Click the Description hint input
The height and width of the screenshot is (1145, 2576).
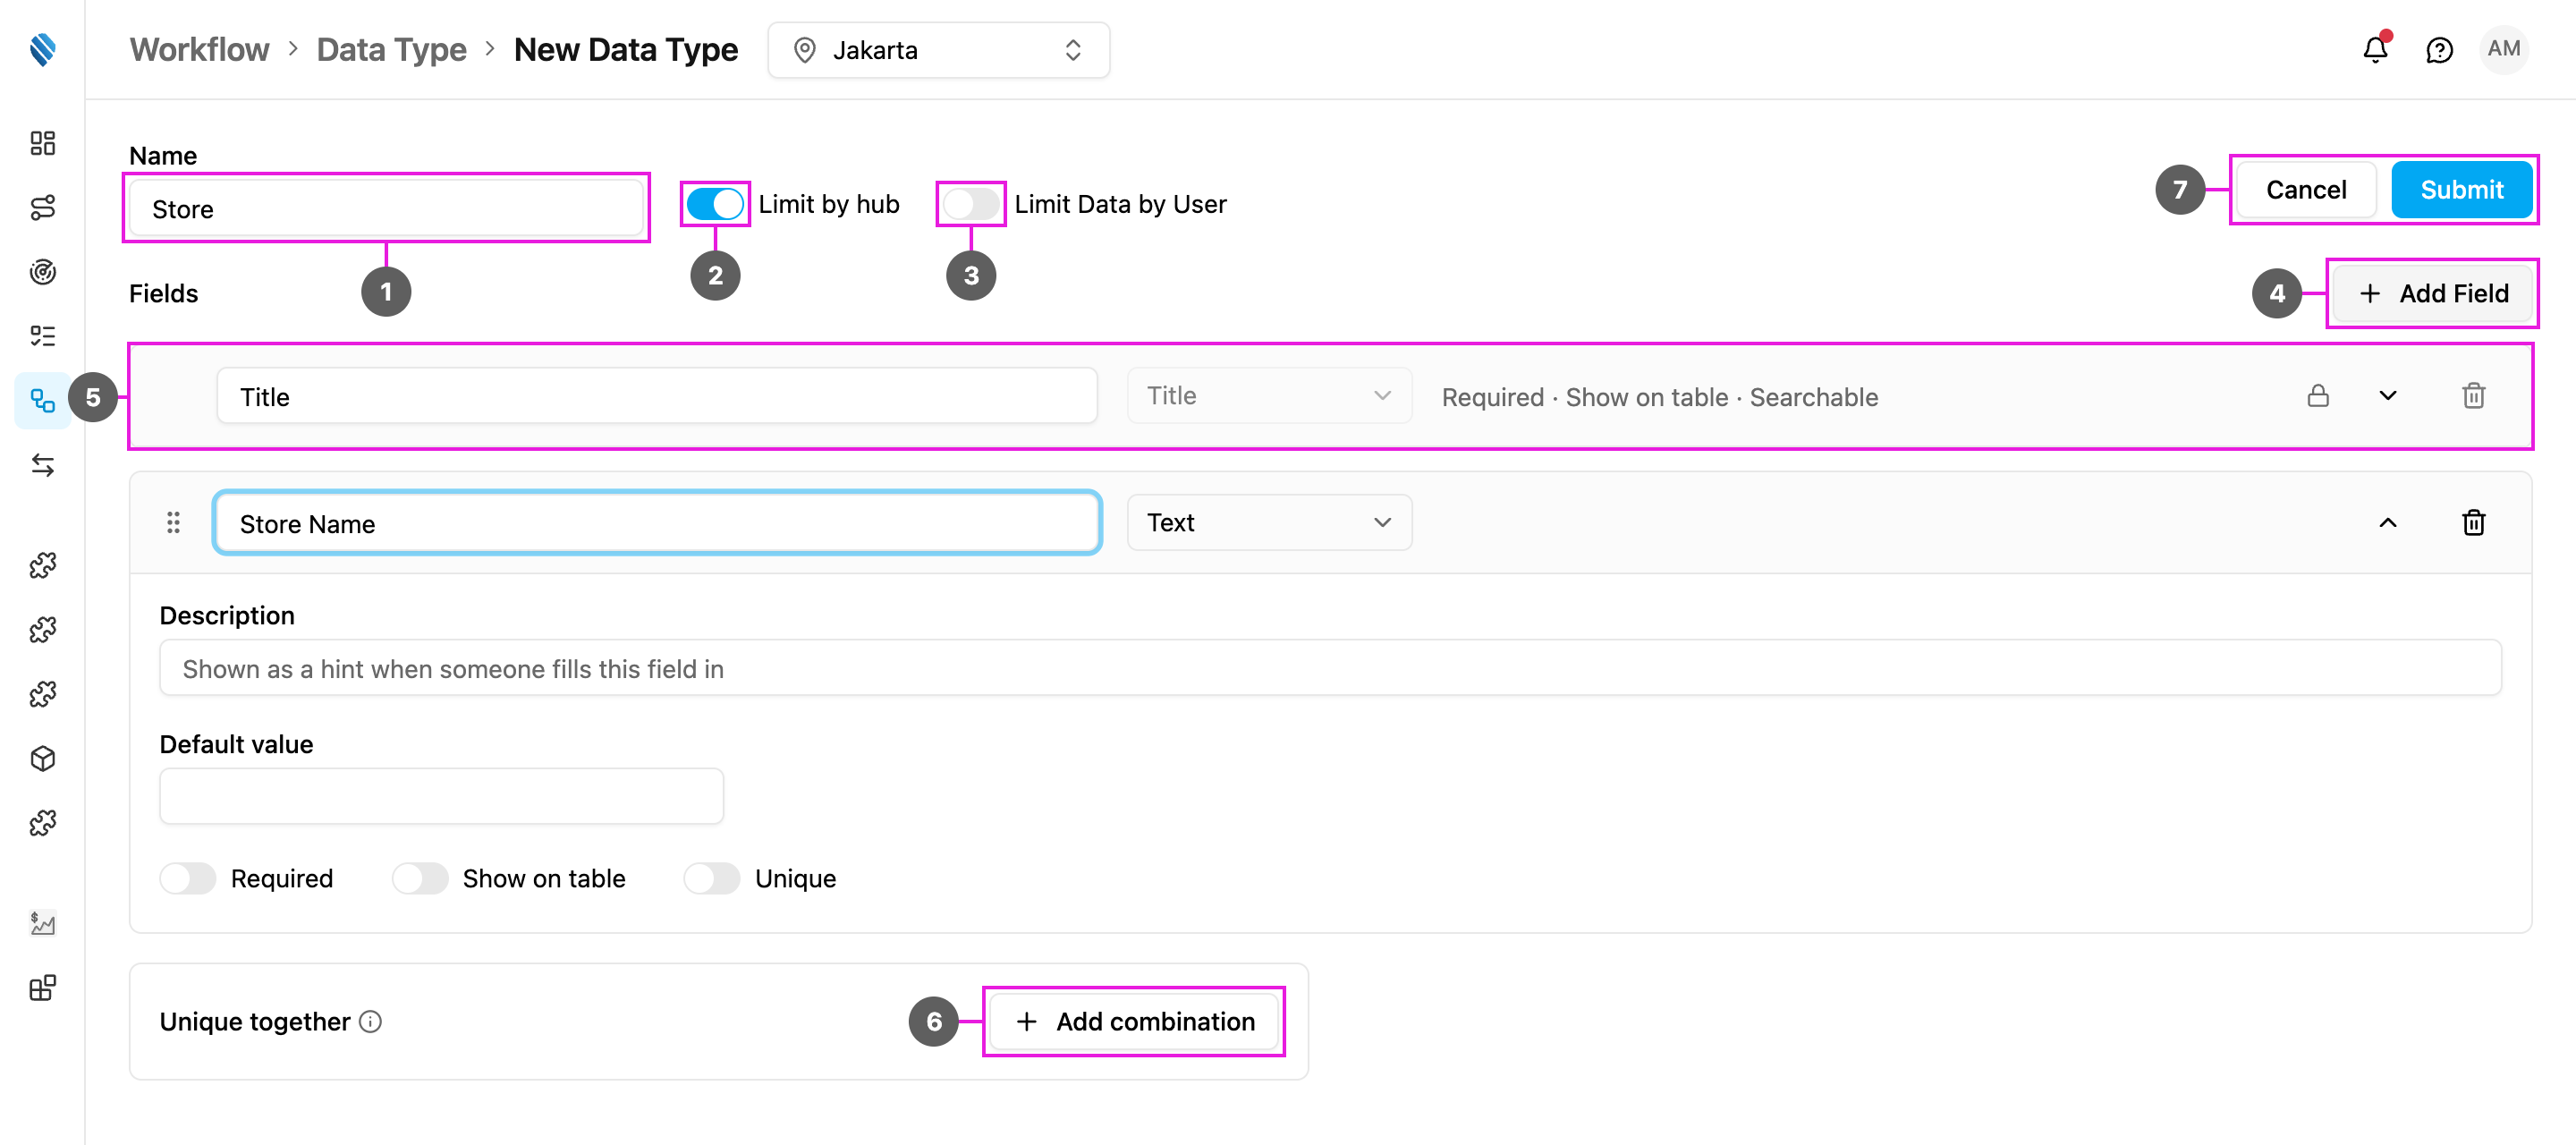(x=1330, y=668)
